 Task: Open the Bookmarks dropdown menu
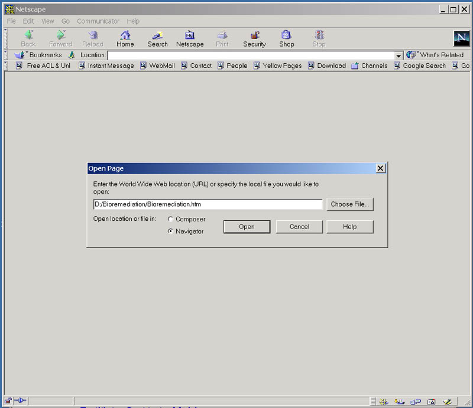tap(38, 55)
